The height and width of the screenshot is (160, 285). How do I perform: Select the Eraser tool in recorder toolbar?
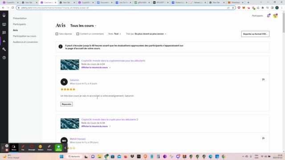(49, 148)
